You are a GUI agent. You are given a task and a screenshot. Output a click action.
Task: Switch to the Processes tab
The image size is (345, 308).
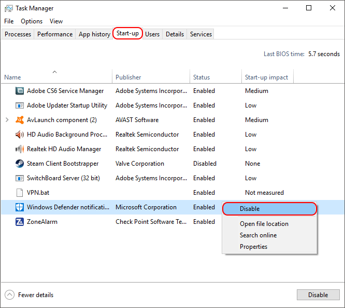coord(18,34)
